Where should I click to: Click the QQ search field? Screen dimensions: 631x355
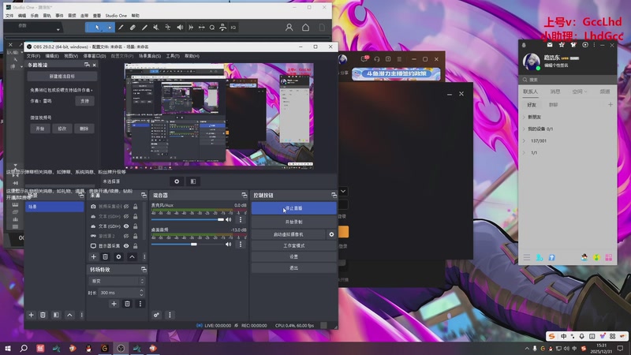567,80
